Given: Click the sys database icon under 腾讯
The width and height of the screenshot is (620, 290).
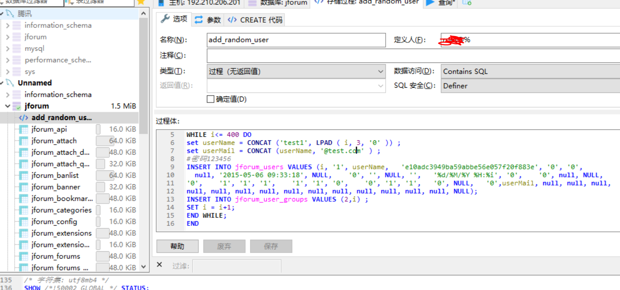Looking at the screenshot, I should [17, 72].
